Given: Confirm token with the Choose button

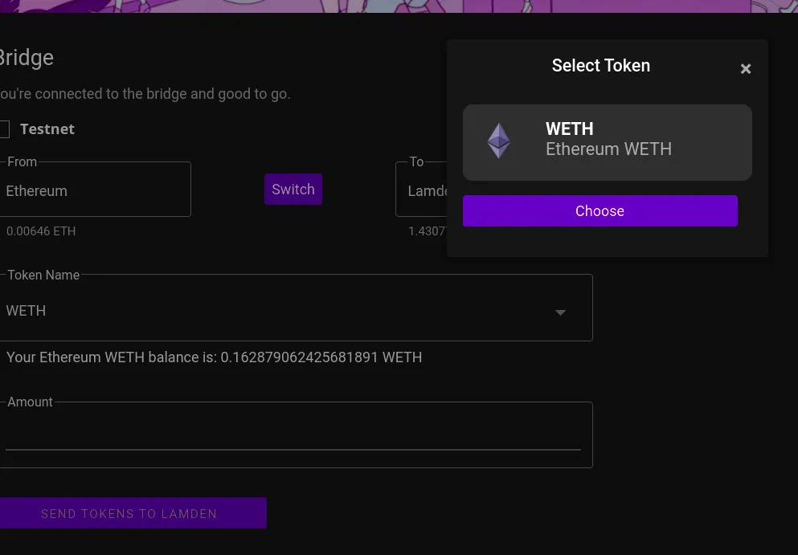Looking at the screenshot, I should [x=600, y=210].
